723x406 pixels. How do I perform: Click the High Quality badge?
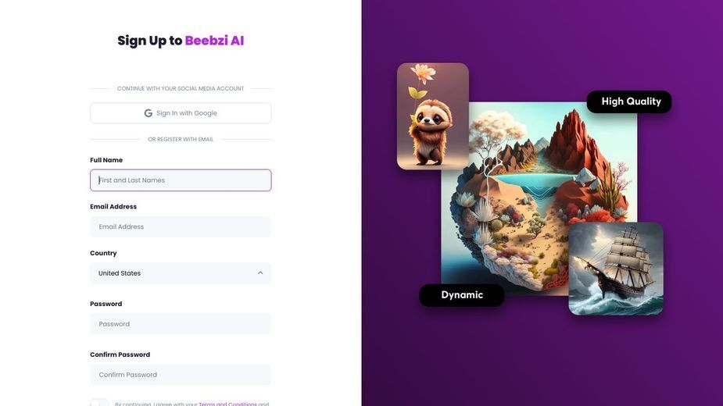click(x=629, y=101)
